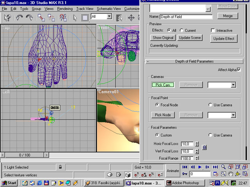Click the Update Effect button
This screenshot has width=250, height=187.
click(x=224, y=39)
